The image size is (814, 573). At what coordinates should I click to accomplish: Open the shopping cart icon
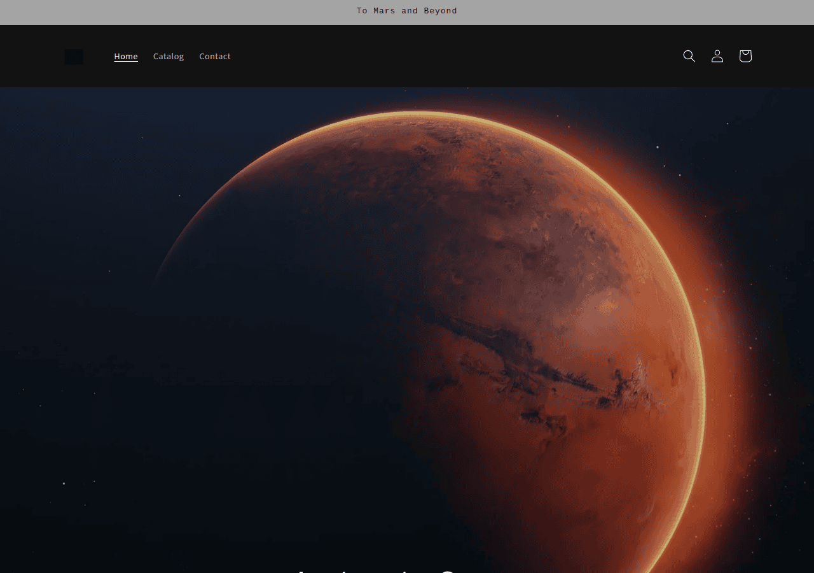(745, 56)
